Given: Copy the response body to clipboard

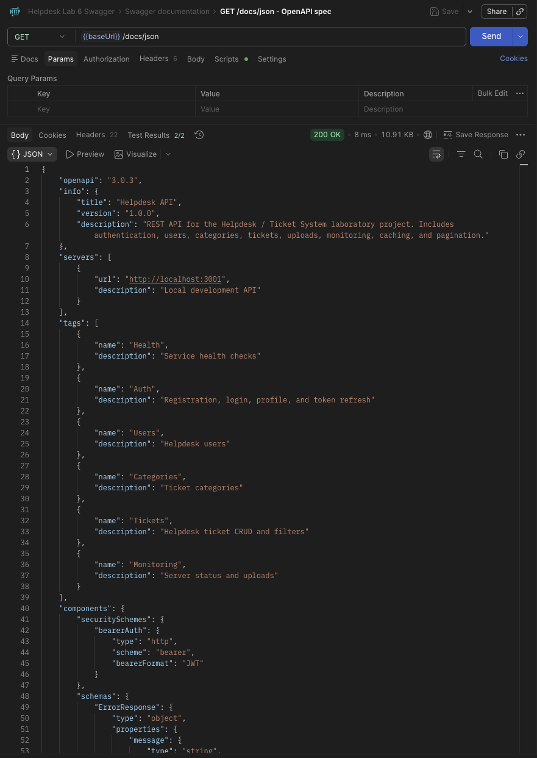Looking at the screenshot, I should coord(503,154).
